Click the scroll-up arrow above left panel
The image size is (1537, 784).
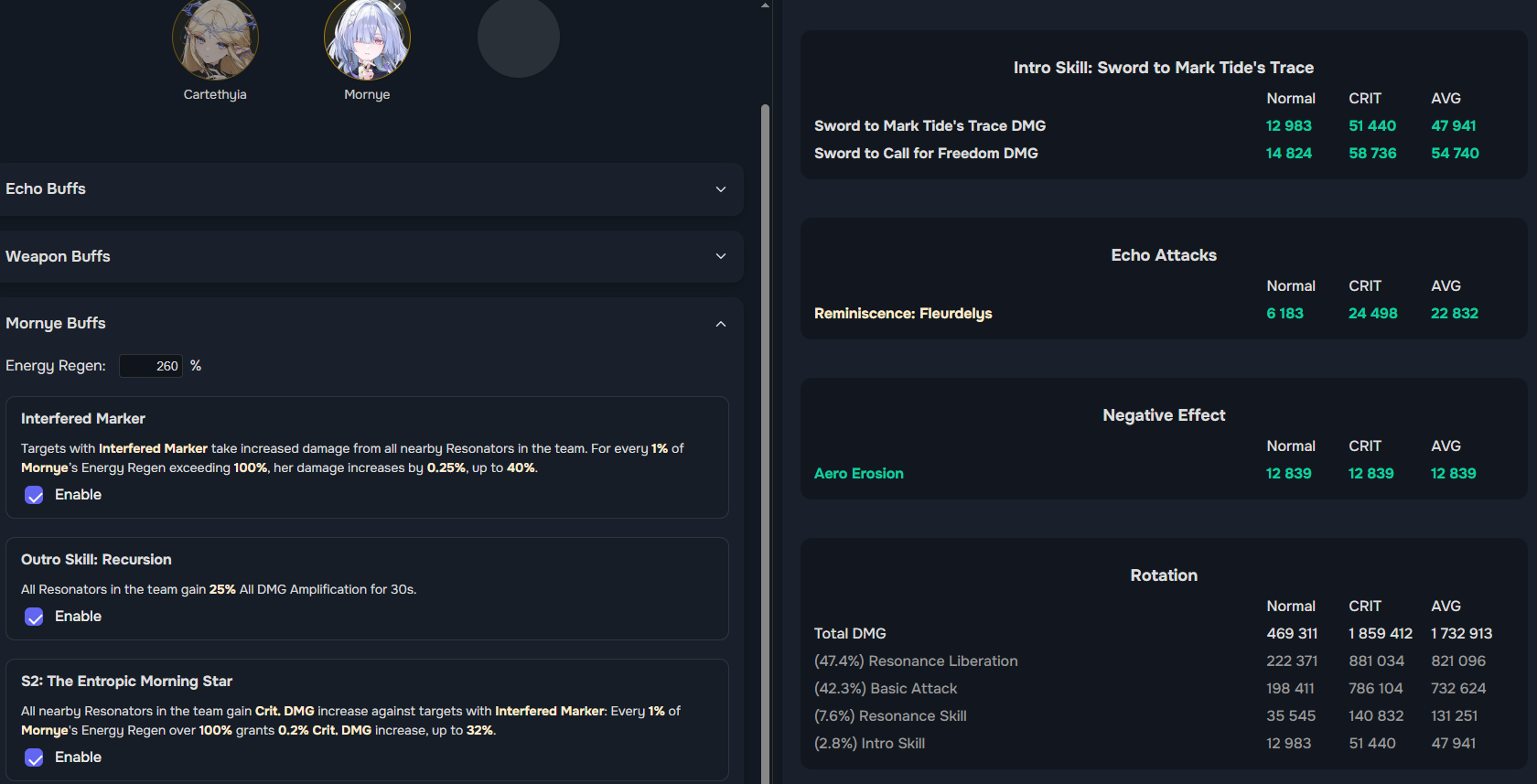(765, 5)
